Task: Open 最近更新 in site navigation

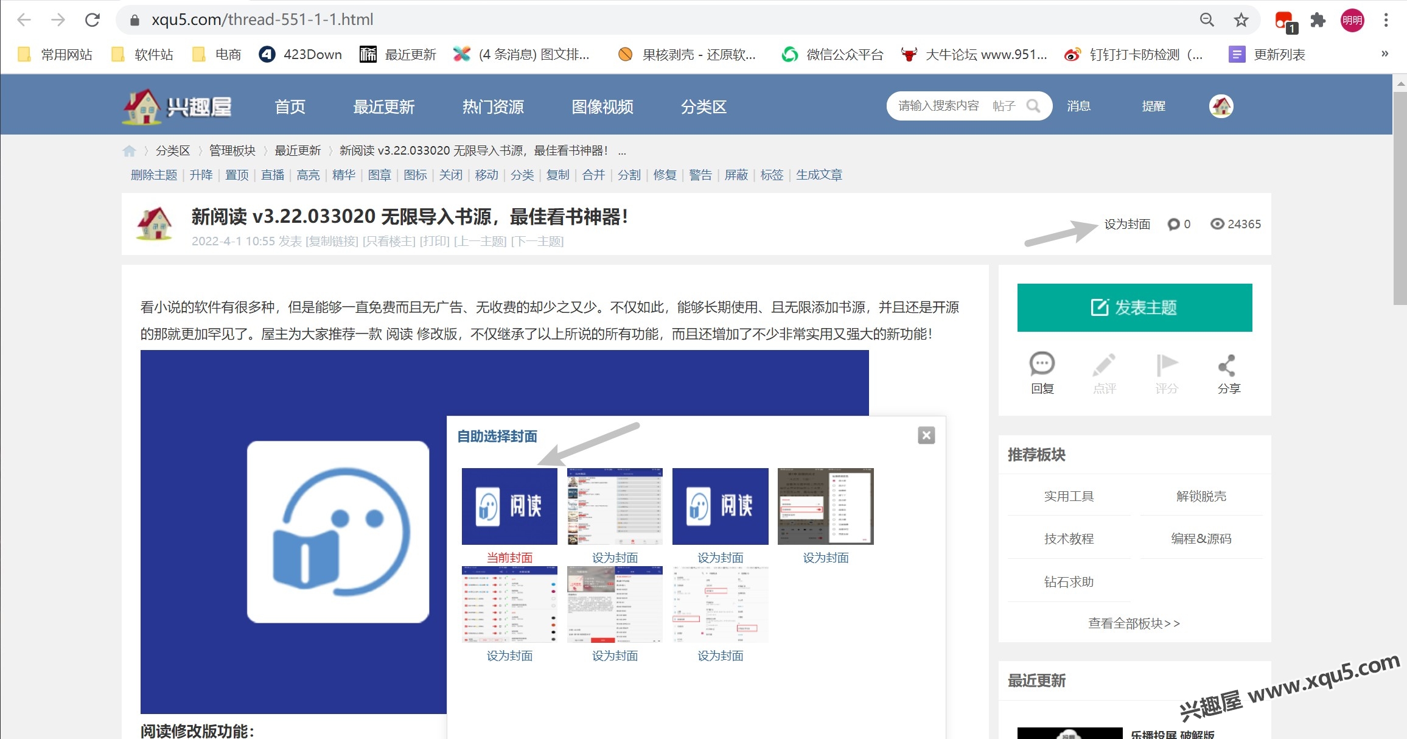Action: (x=384, y=107)
